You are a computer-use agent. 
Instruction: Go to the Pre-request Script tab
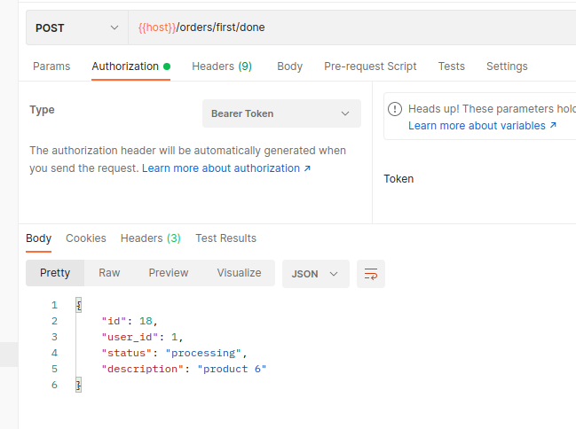click(370, 66)
